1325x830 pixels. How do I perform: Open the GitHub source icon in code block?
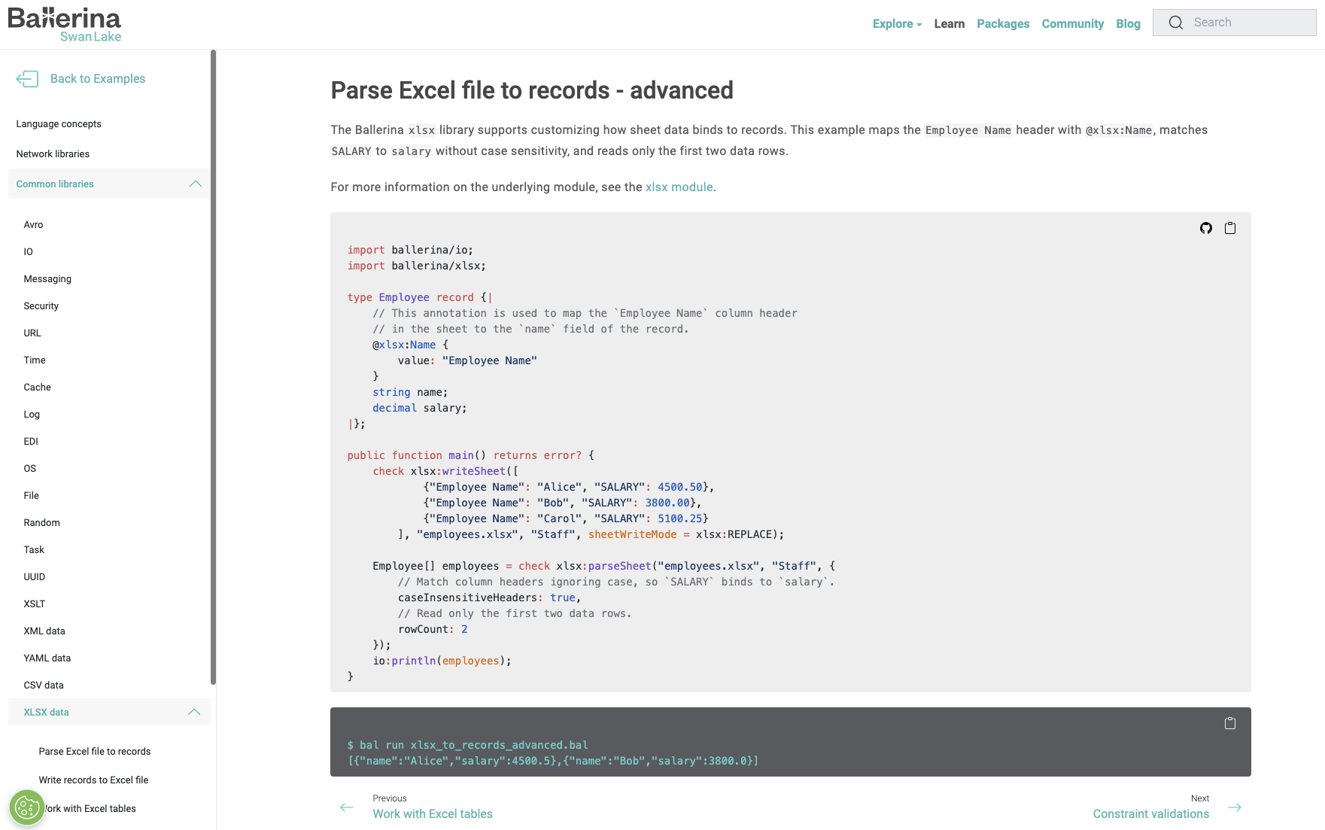click(1206, 228)
